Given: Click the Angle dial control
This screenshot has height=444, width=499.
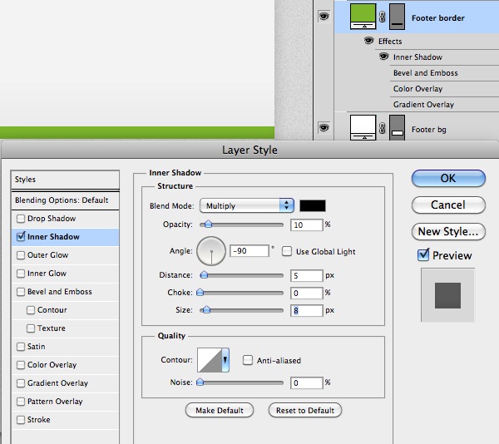Looking at the screenshot, I should click(x=211, y=251).
